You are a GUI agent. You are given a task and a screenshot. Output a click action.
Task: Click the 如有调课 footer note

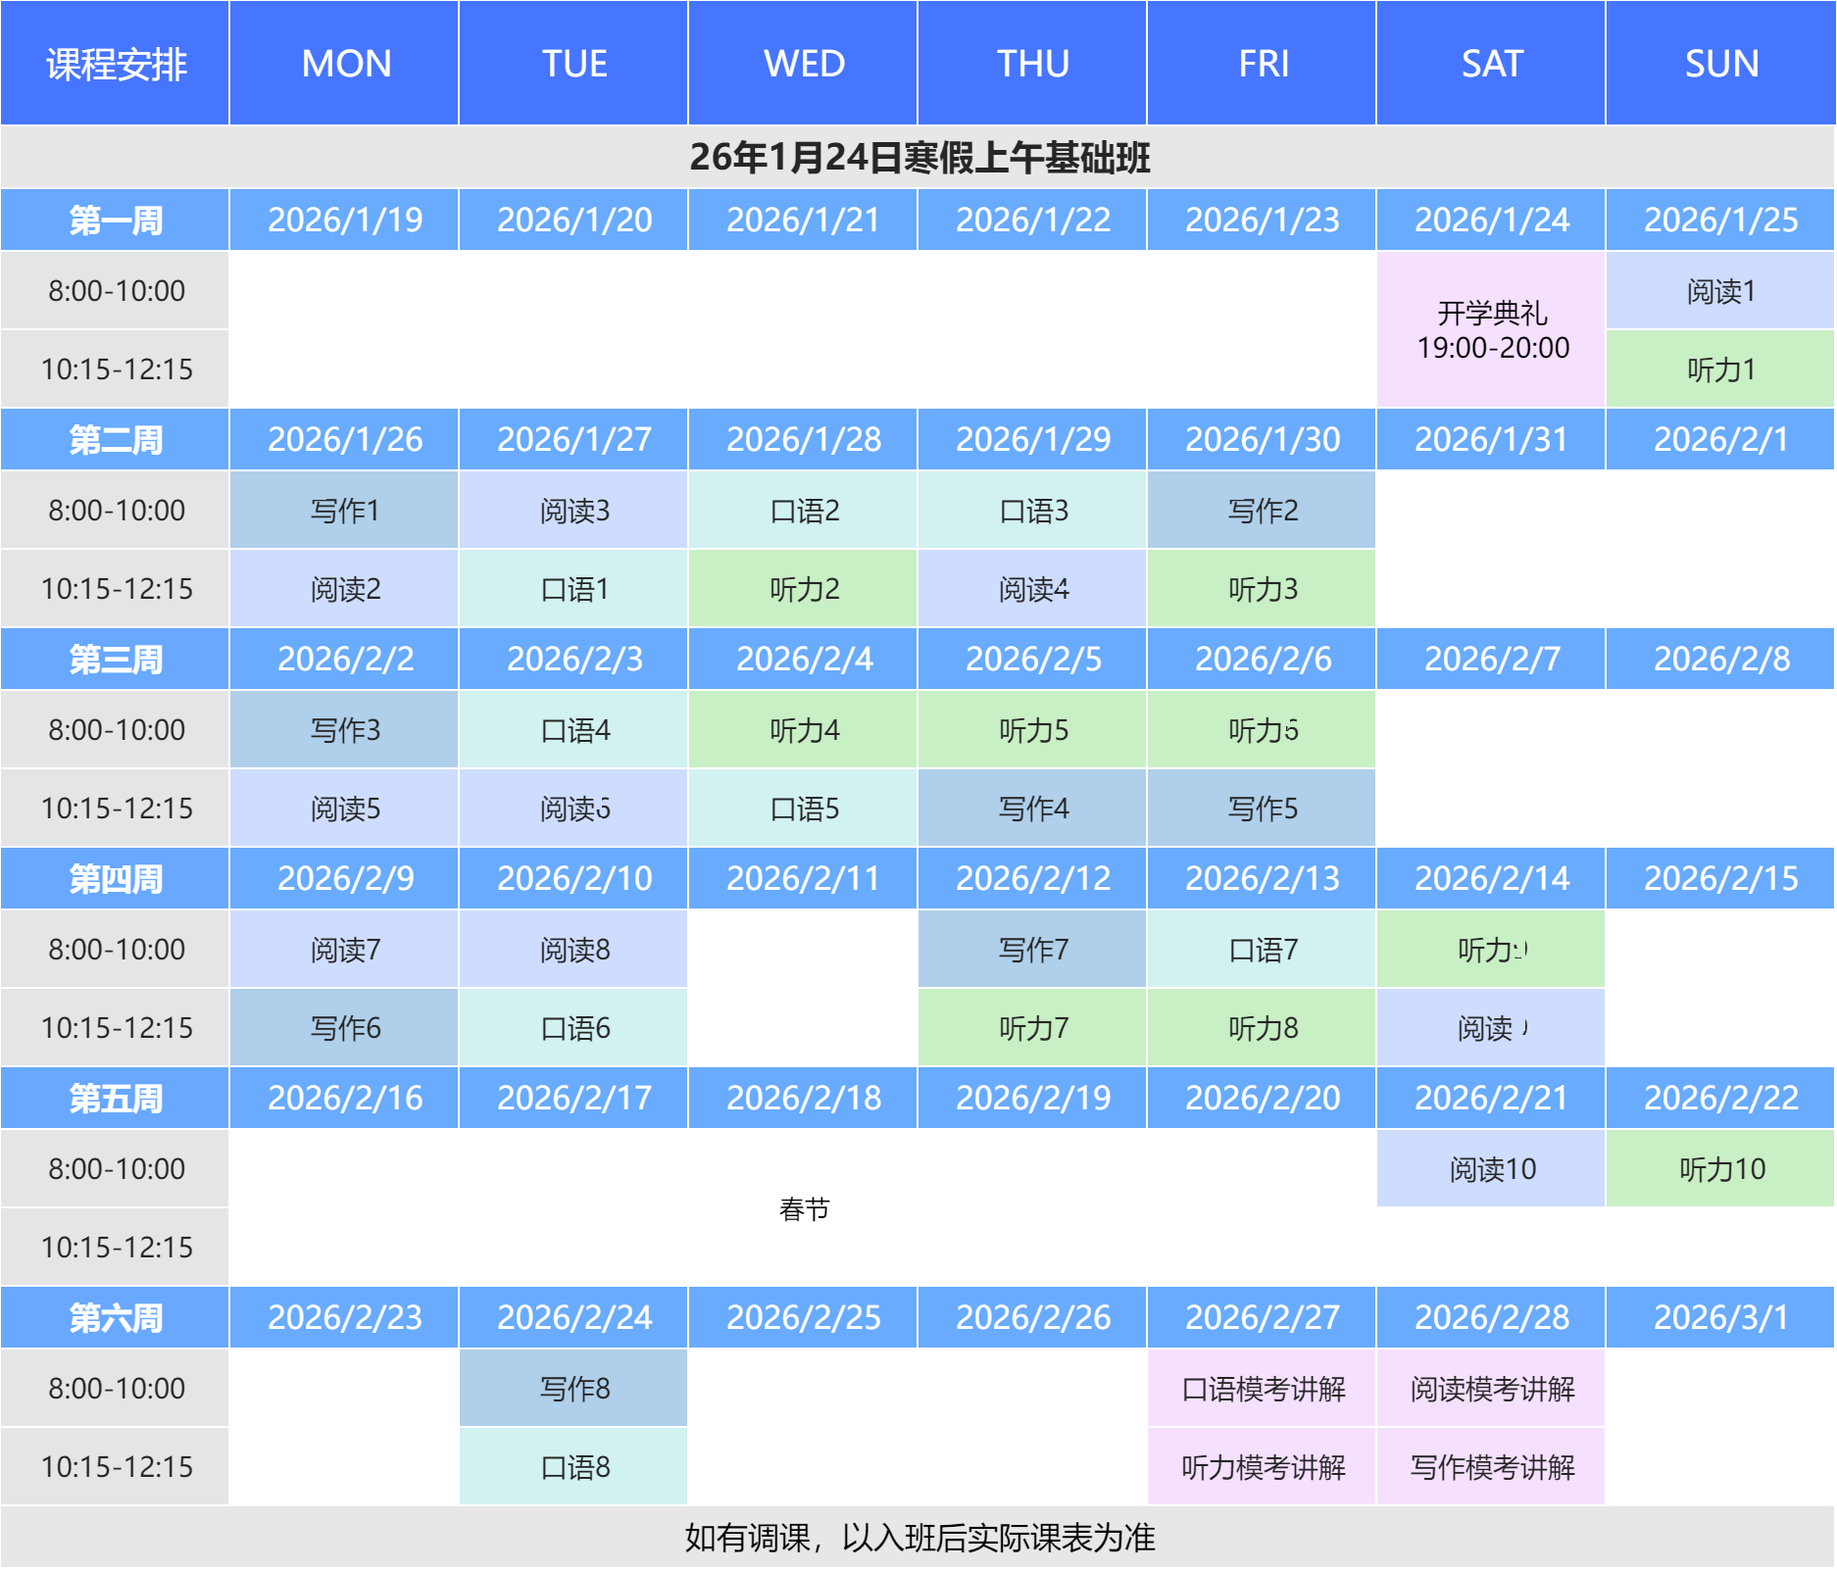pyautogui.click(x=918, y=1538)
